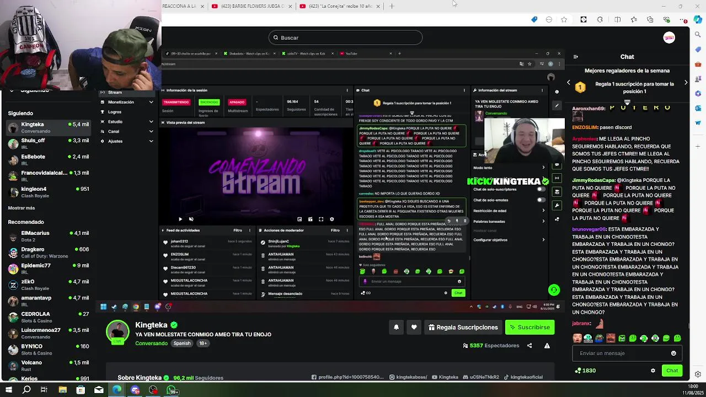This screenshot has height=397, width=706.
Task: Click Regala Suscripciones button
Action: [463, 328]
